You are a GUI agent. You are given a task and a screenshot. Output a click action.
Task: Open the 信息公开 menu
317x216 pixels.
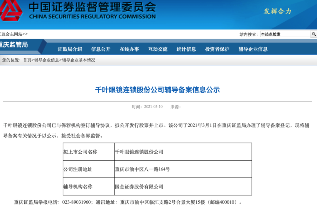[101, 49]
